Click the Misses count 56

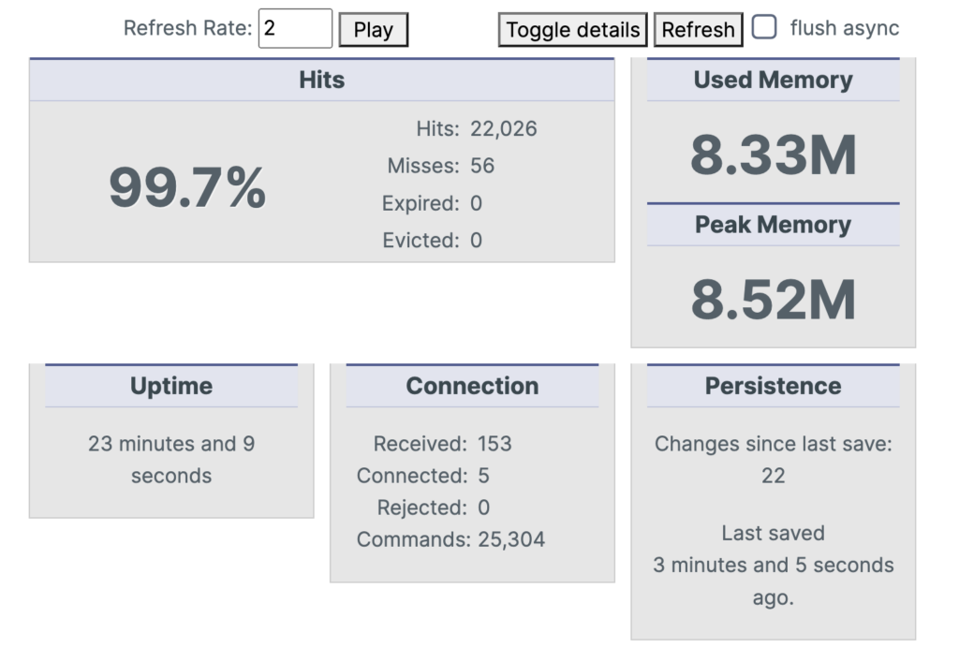click(482, 166)
